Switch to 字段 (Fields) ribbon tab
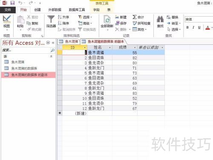The image size is (213, 160). point(96,10)
